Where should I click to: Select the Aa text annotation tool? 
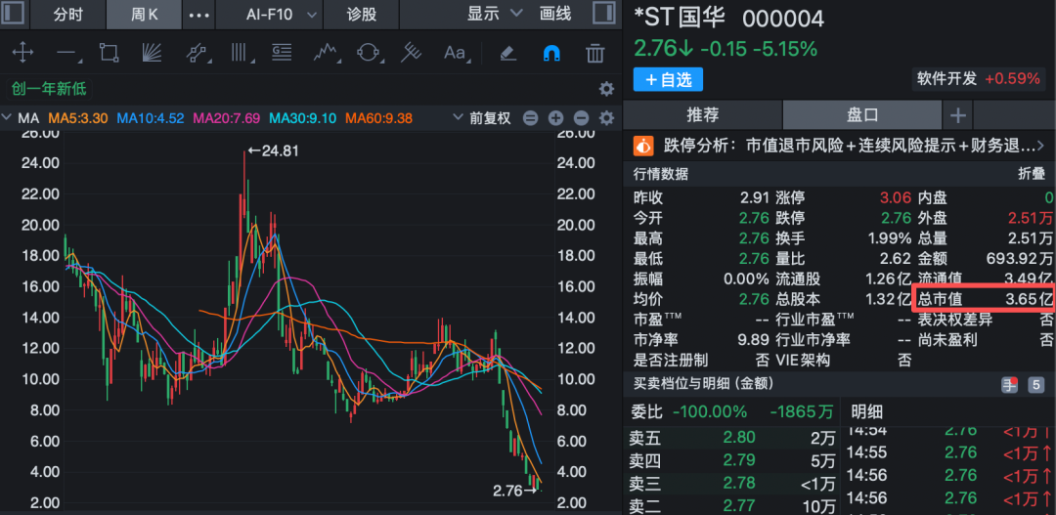pos(455,53)
